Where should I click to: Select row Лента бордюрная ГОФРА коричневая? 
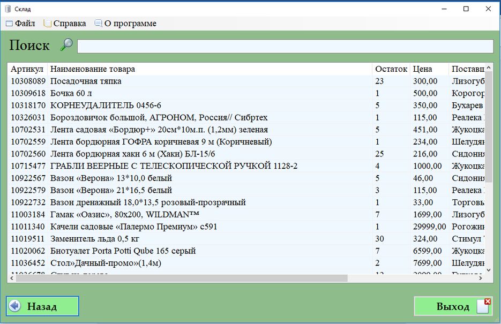(x=246, y=142)
